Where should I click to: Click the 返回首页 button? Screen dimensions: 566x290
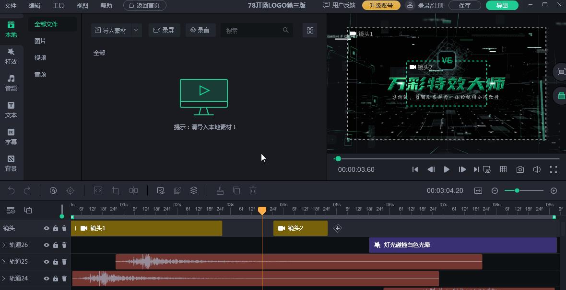point(145,5)
